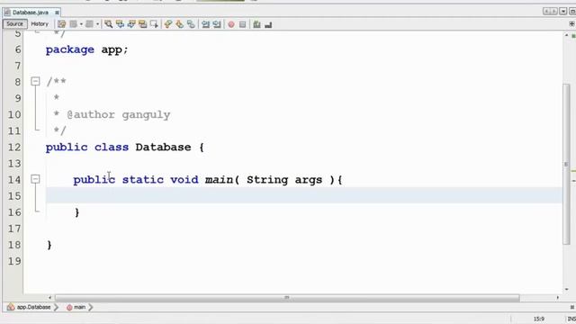The image size is (576, 324).
Task: Click the horizontal scrollbar left arrow
Action: click(x=50, y=298)
